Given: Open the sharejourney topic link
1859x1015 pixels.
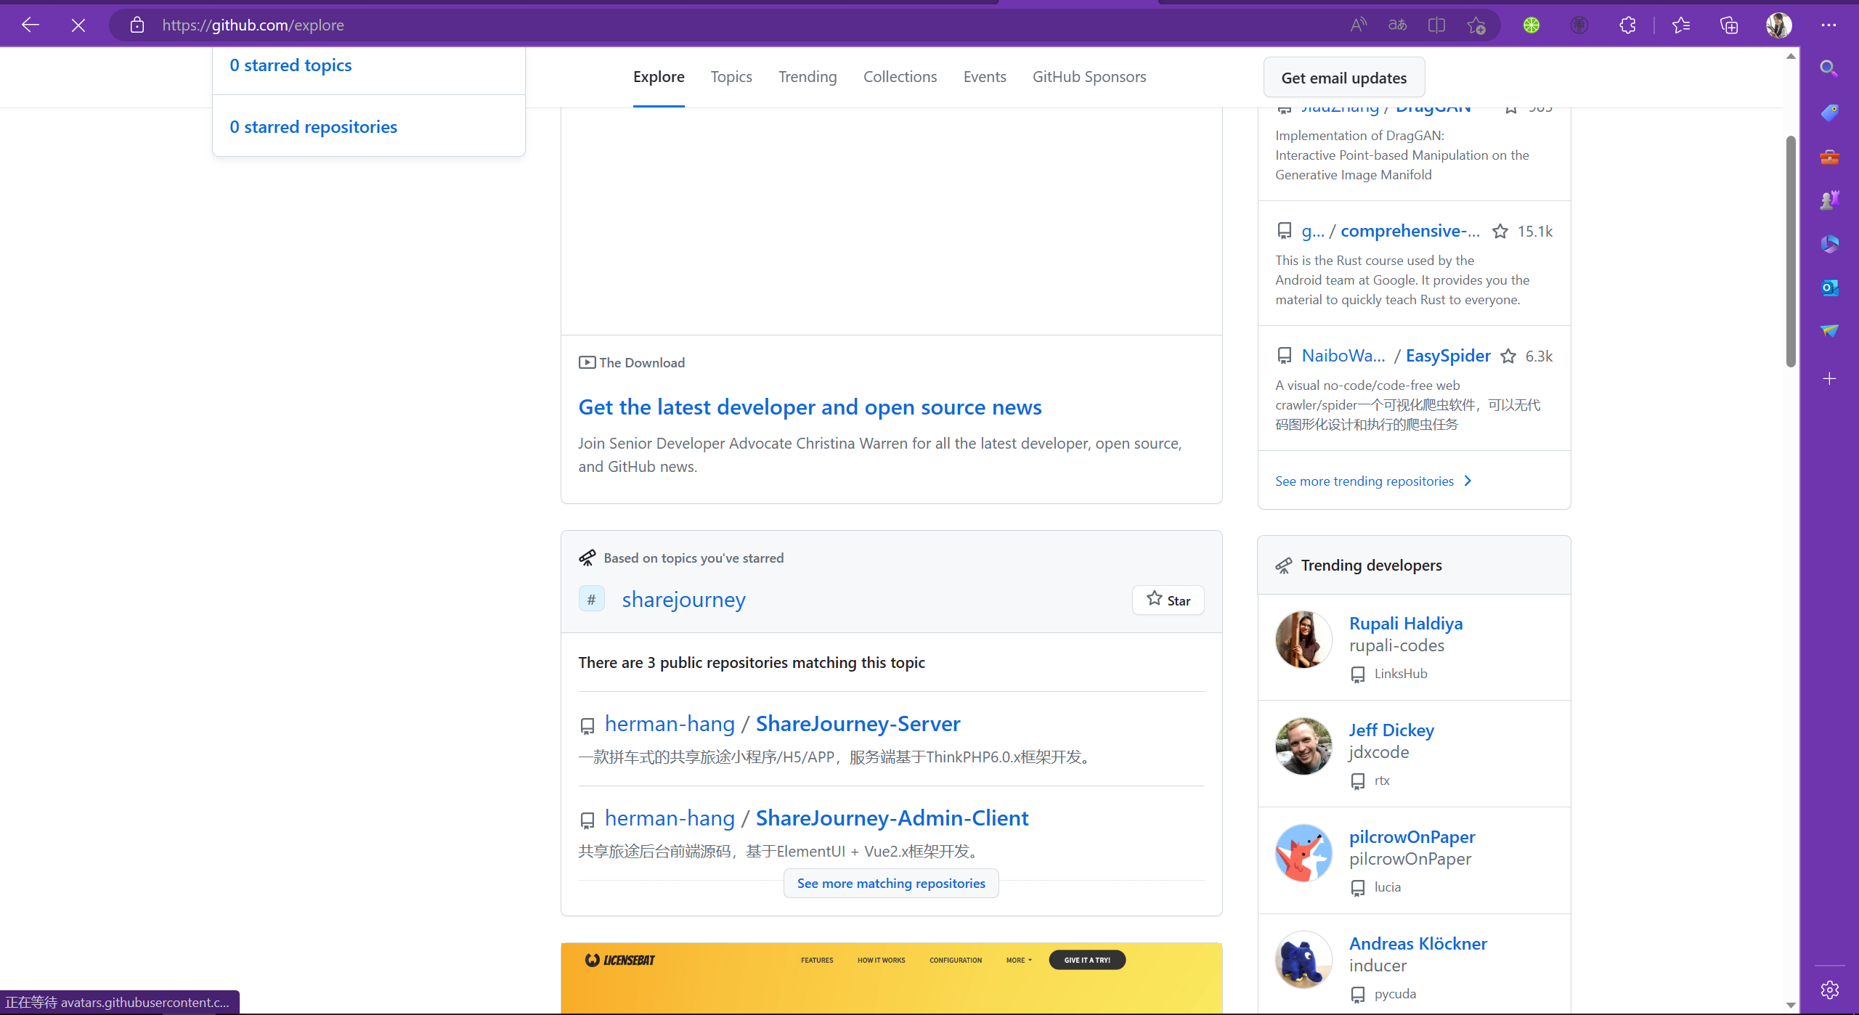Looking at the screenshot, I should [683, 600].
